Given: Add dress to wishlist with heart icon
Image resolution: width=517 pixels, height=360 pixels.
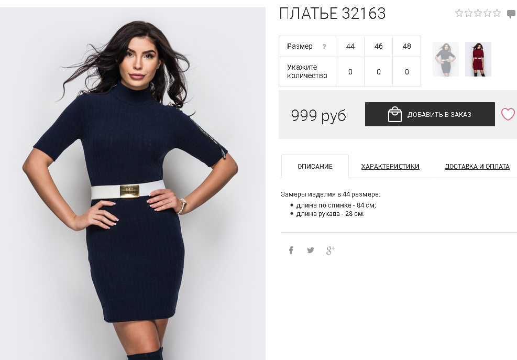Looking at the screenshot, I should [x=508, y=114].
